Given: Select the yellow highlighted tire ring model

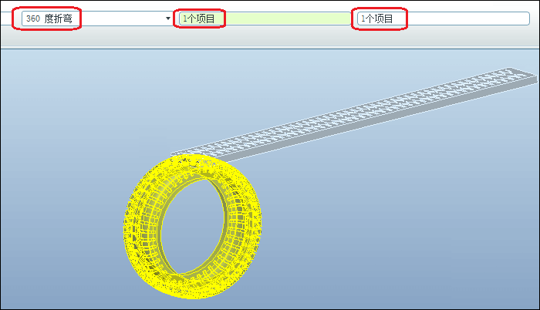Looking at the screenshot, I should tap(192, 226).
